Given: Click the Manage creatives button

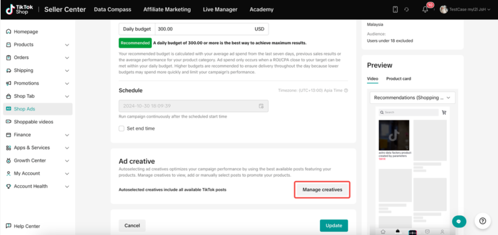Looking at the screenshot, I should (322, 190).
